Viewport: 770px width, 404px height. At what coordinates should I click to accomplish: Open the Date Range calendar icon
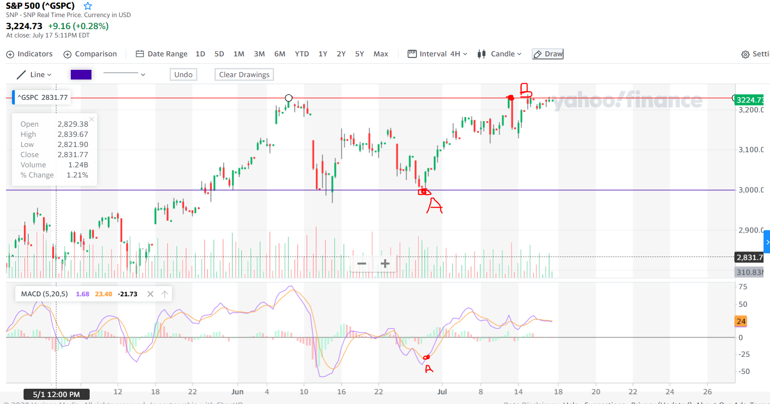[x=140, y=54]
